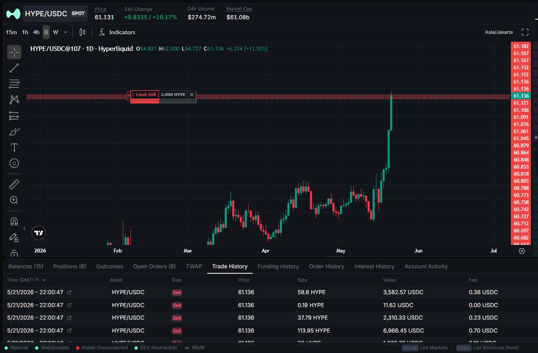This screenshot has height=353, width=538.
Task: Open the Open Orders (8) tab
Action: coord(154,266)
